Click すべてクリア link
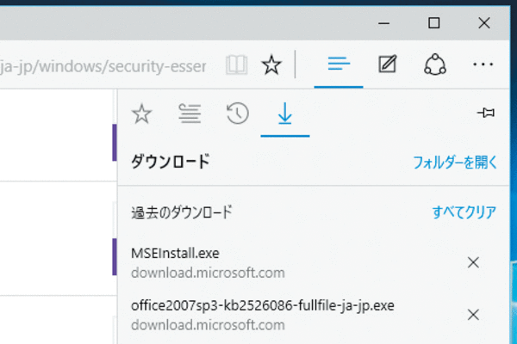Image resolution: width=517 pixels, height=344 pixels. click(464, 212)
